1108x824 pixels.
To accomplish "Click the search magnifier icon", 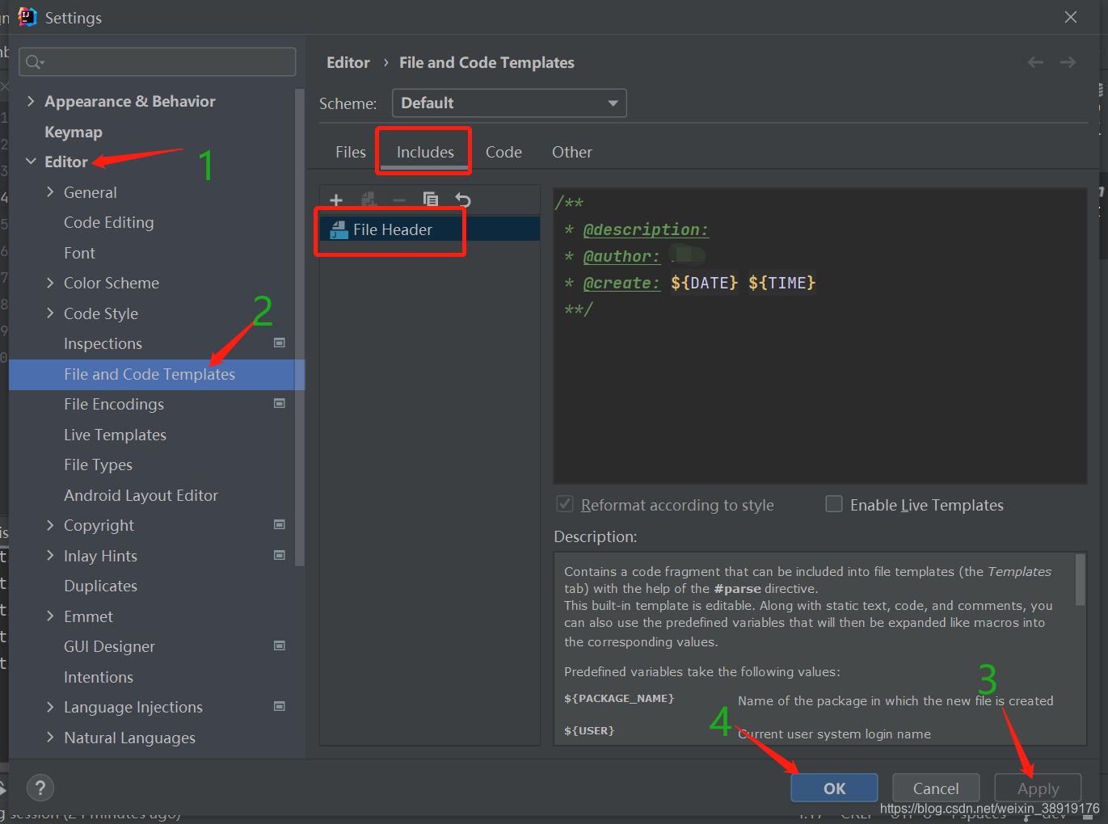I will click(34, 62).
